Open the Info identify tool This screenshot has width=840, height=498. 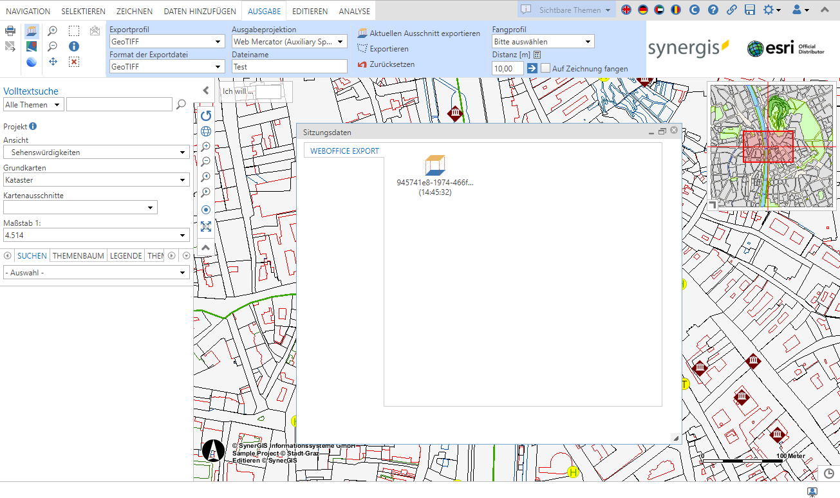(x=73, y=46)
